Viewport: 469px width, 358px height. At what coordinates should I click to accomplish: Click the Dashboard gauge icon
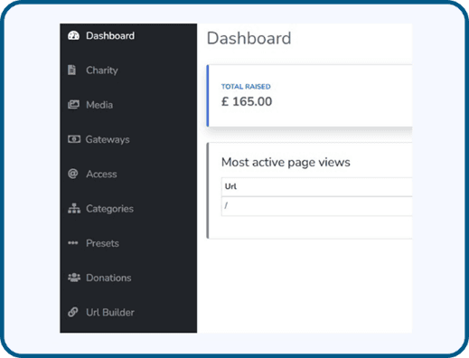click(73, 35)
